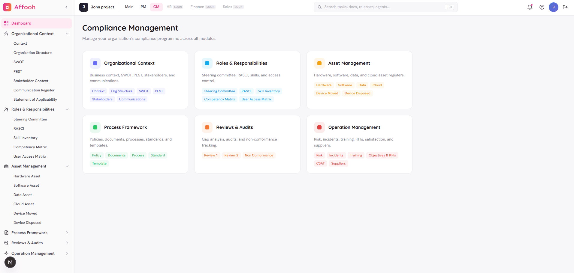The height and width of the screenshot is (273, 574).
Task: Click the search magnifier icon
Action: (320, 7)
